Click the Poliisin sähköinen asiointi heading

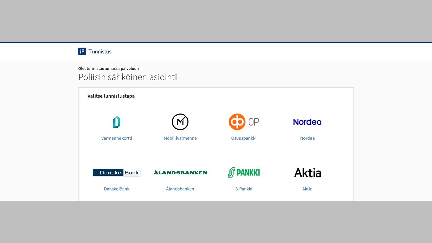(x=128, y=77)
